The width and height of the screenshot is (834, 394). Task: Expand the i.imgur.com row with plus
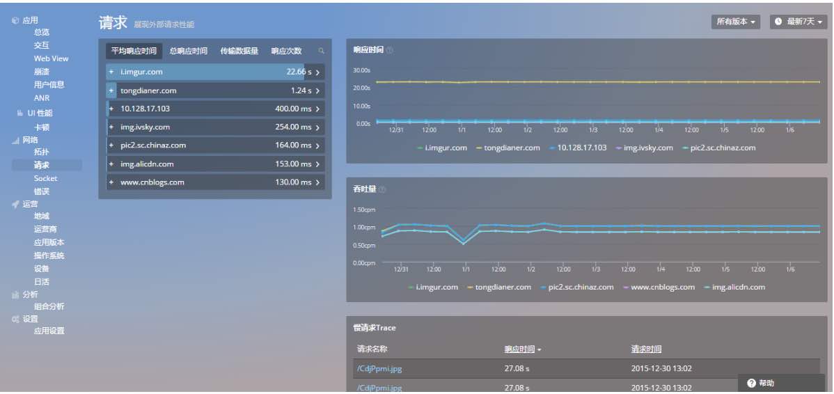111,72
